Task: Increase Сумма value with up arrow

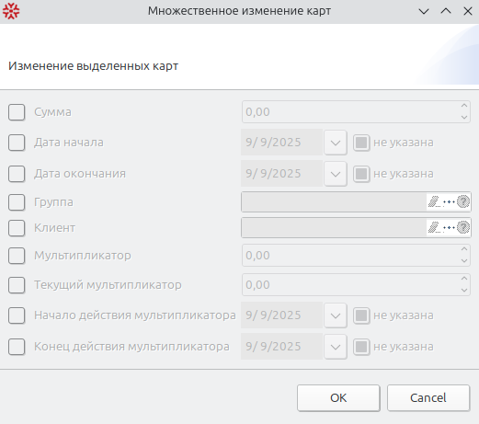Action: coord(464,106)
